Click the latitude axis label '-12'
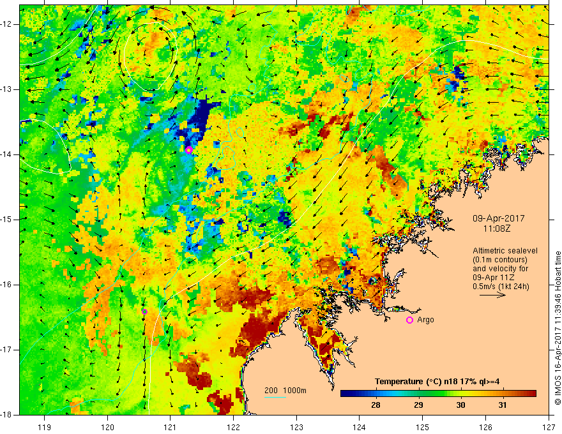 pos(6,24)
